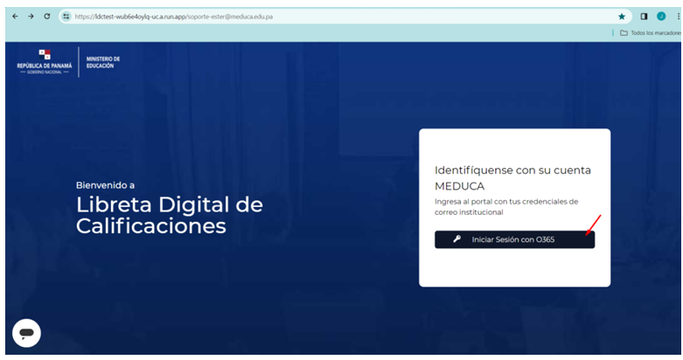
Task: Click Identifíquense con su cuenta MEDUCA heading
Action: pyautogui.click(x=512, y=177)
